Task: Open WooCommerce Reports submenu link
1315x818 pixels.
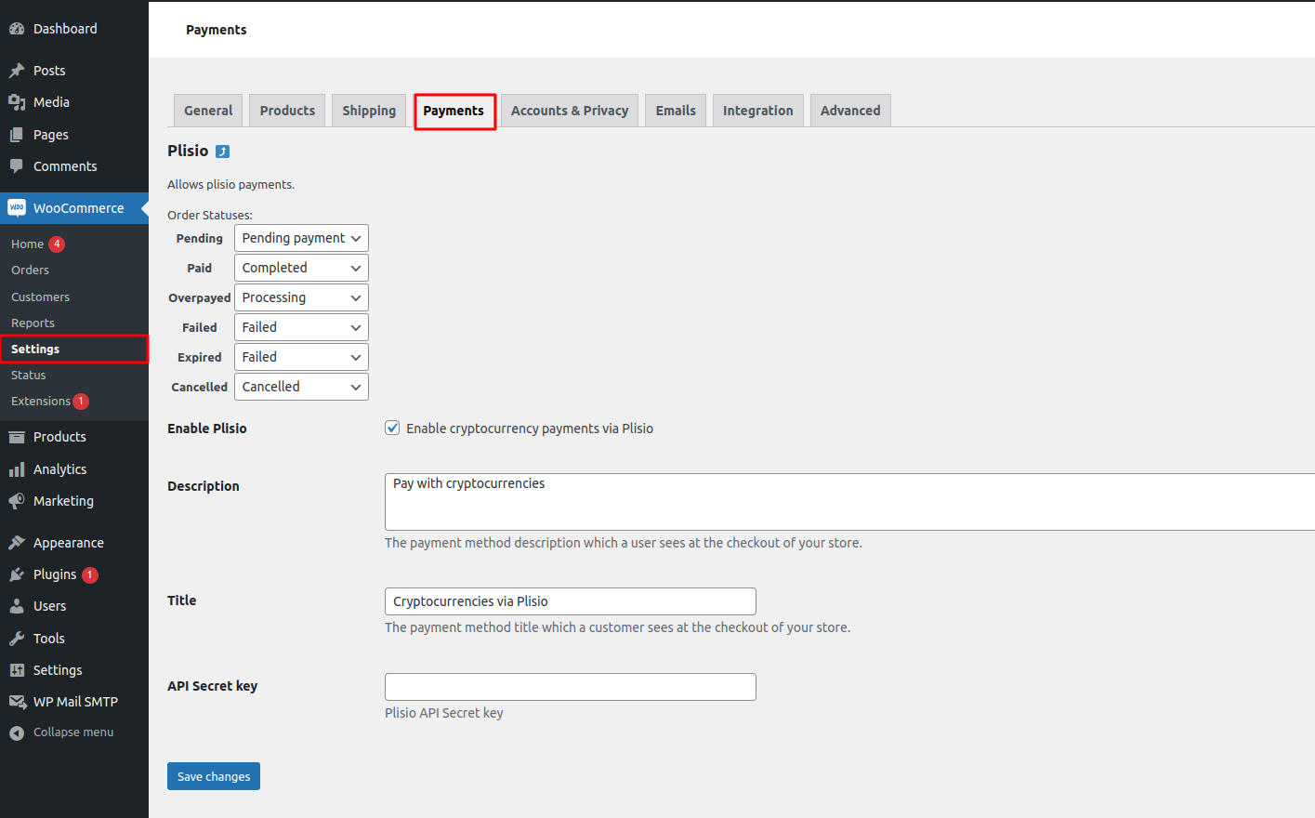Action: point(33,323)
